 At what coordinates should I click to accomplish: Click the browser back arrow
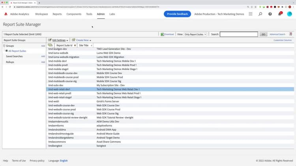pos(2,7)
